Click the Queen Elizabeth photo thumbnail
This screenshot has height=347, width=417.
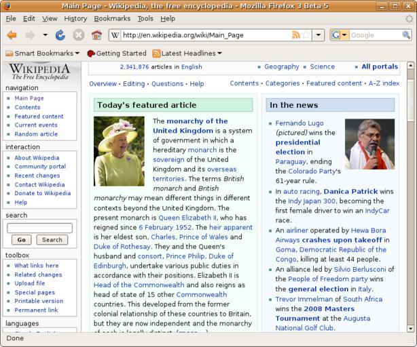(x=119, y=151)
